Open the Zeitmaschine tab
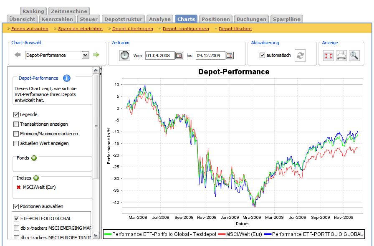The image size is (374, 246). click(69, 11)
